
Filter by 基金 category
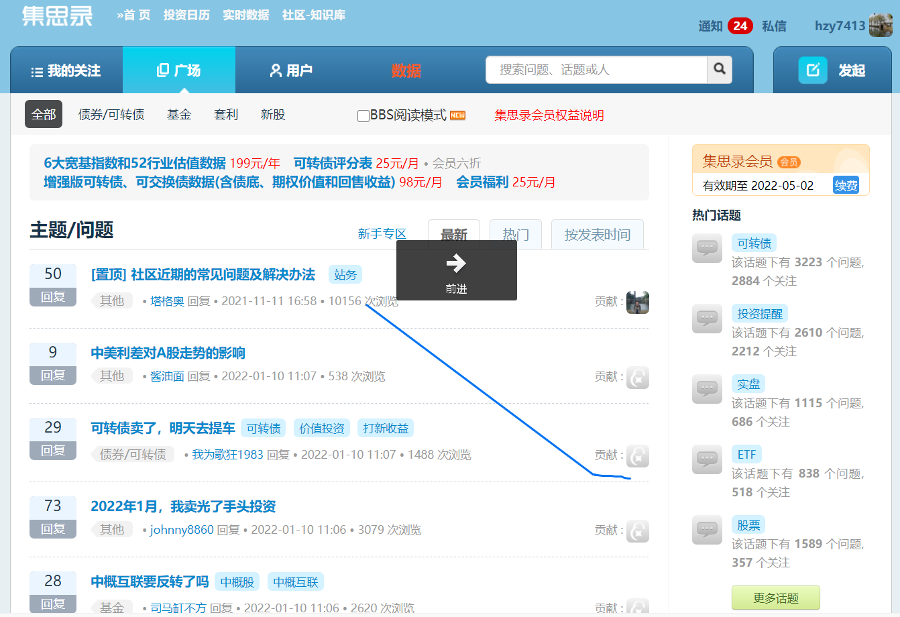coord(179,115)
